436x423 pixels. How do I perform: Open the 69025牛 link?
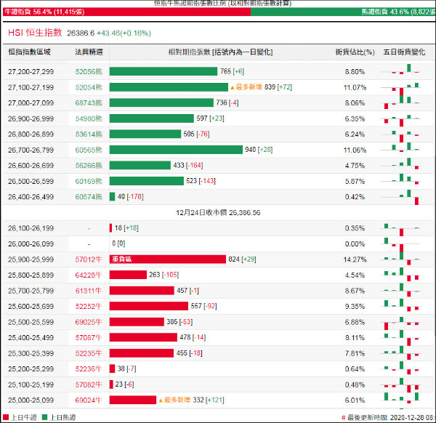(x=89, y=322)
